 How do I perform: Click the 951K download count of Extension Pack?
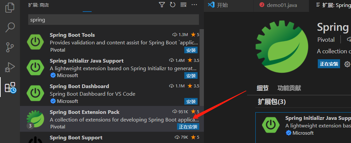tap(180, 112)
